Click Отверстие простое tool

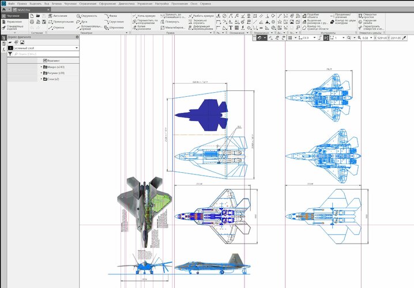367,16
